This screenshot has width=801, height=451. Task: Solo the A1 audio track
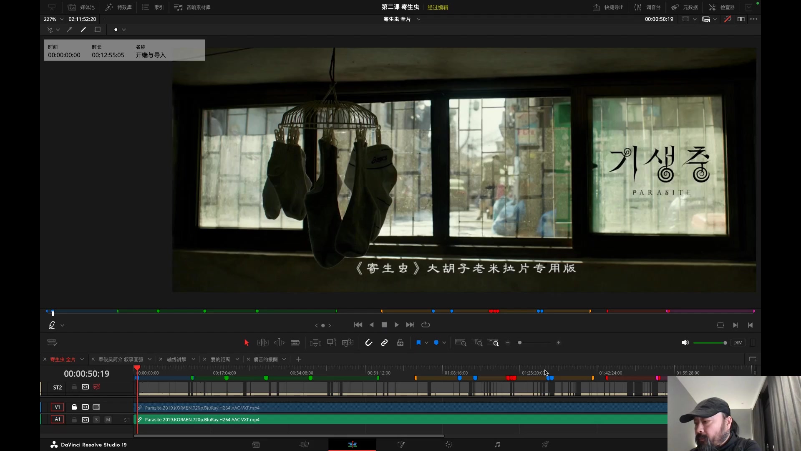click(x=96, y=420)
